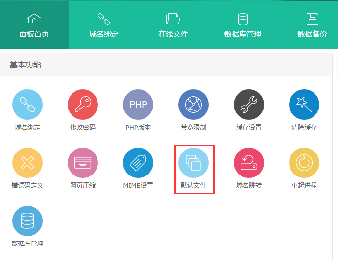Click the 带宽限制 text label
The height and width of the screenshot is (263, 338).
click(x=193, y=127)
